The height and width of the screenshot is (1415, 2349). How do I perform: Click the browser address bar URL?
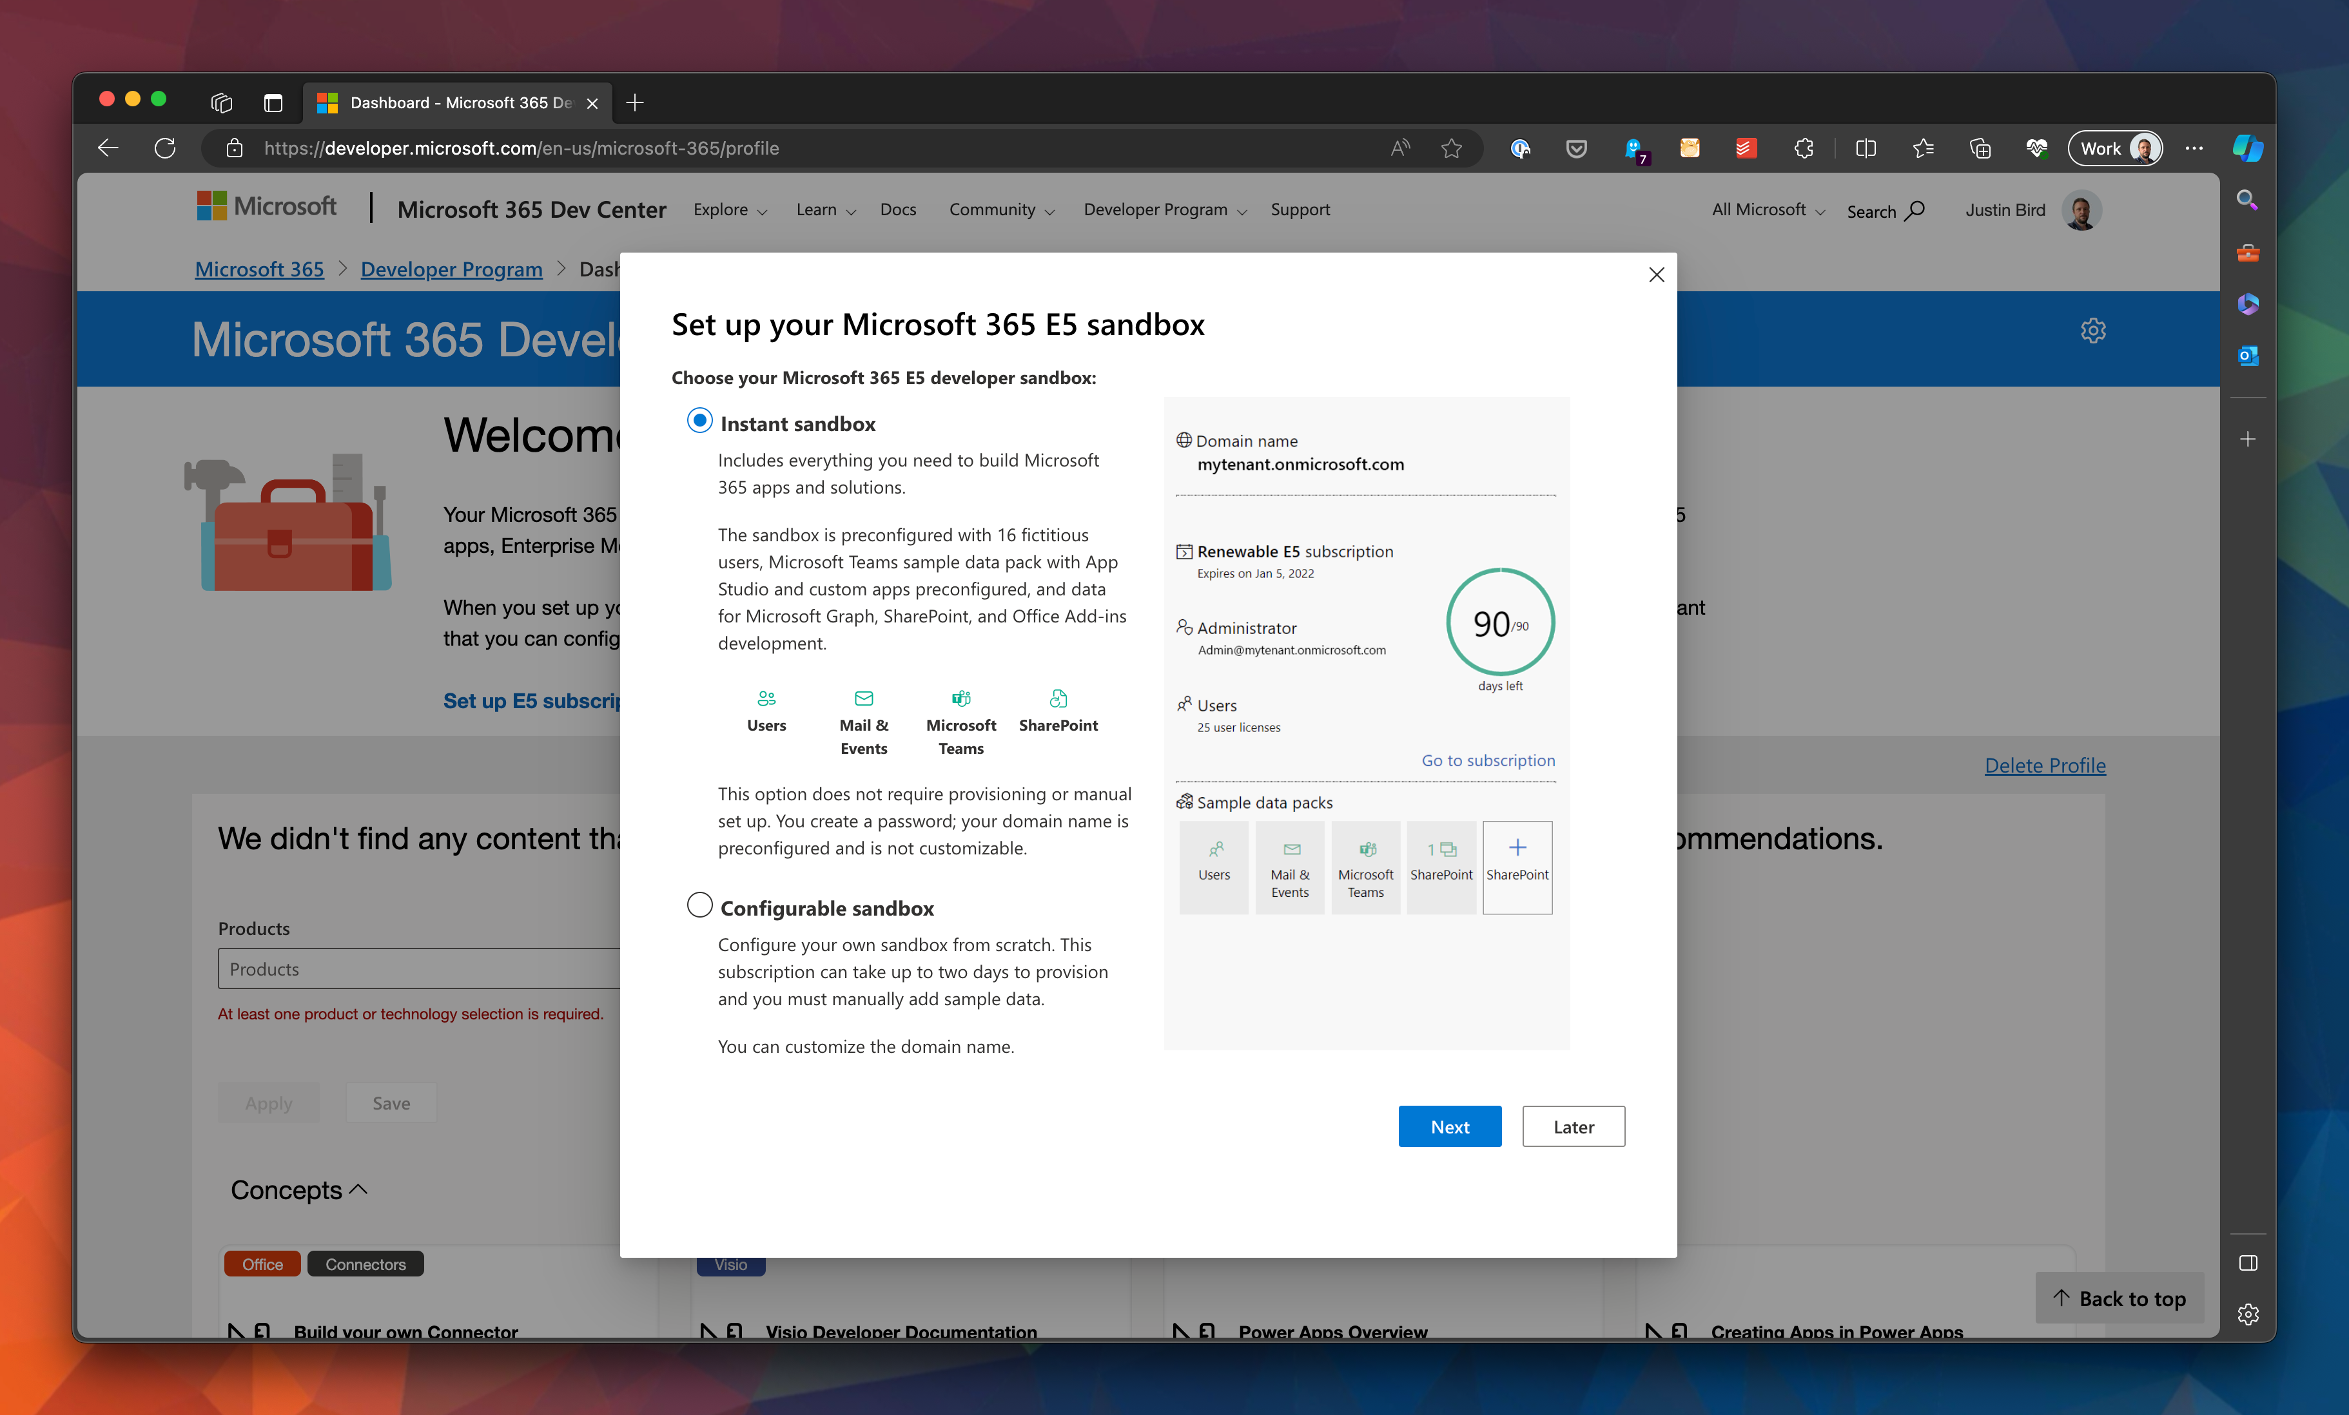pyautogui.click(x=520, y=148)
